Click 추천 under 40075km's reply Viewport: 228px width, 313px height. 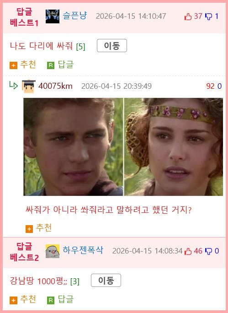[x=38, y=228]
